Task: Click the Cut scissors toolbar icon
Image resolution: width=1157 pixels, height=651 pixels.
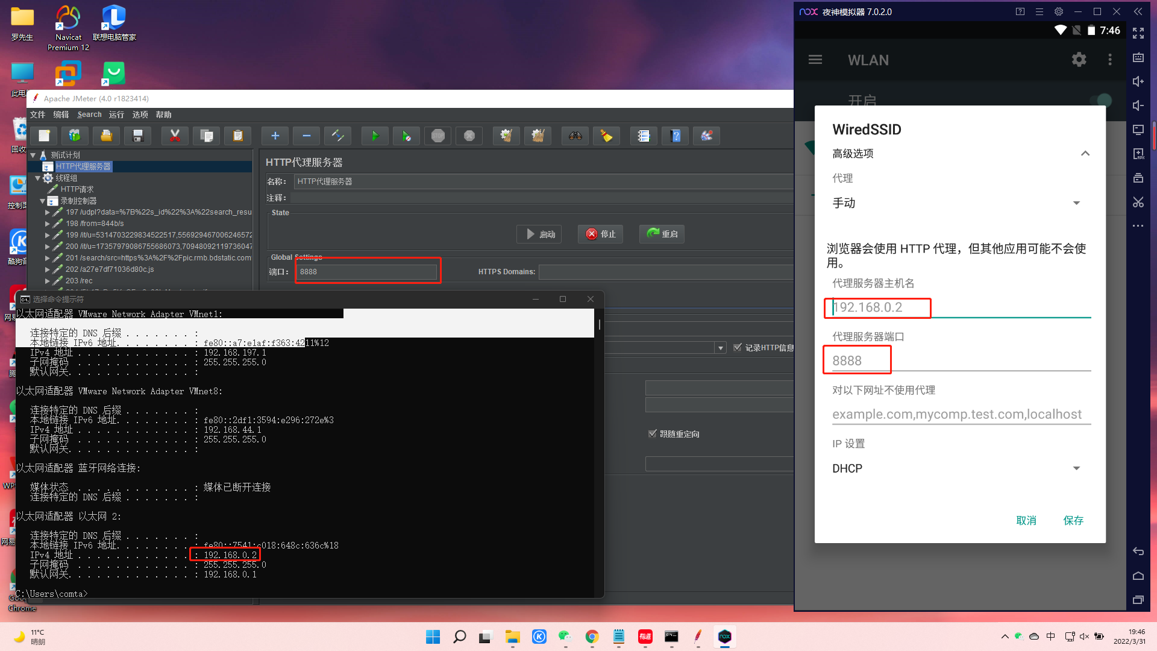Action: click(x=175, y=136)
